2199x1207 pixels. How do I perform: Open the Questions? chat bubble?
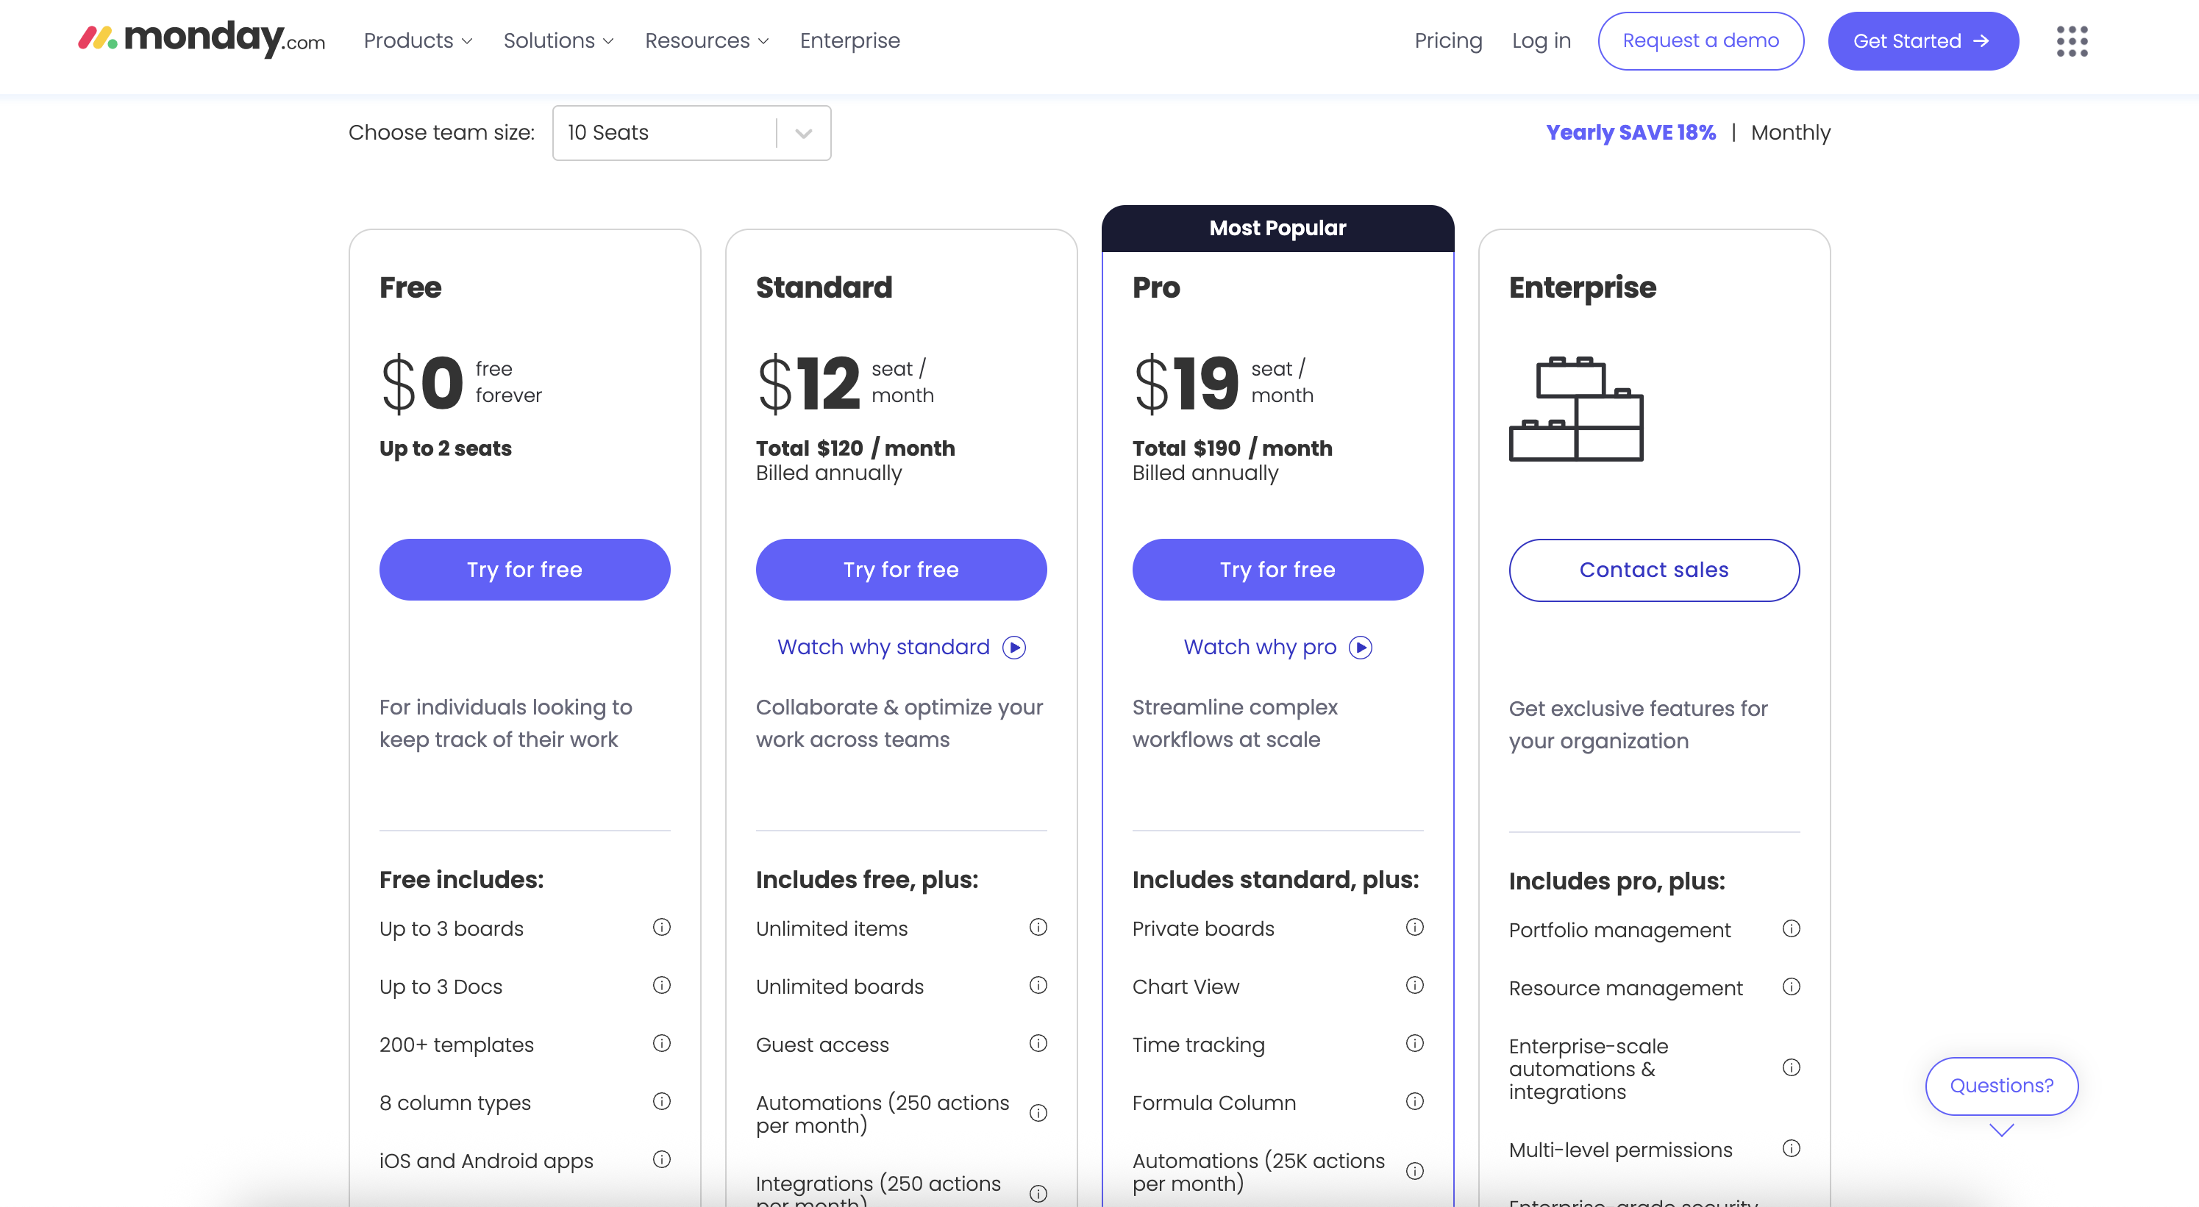[x=2001, y=1086]
